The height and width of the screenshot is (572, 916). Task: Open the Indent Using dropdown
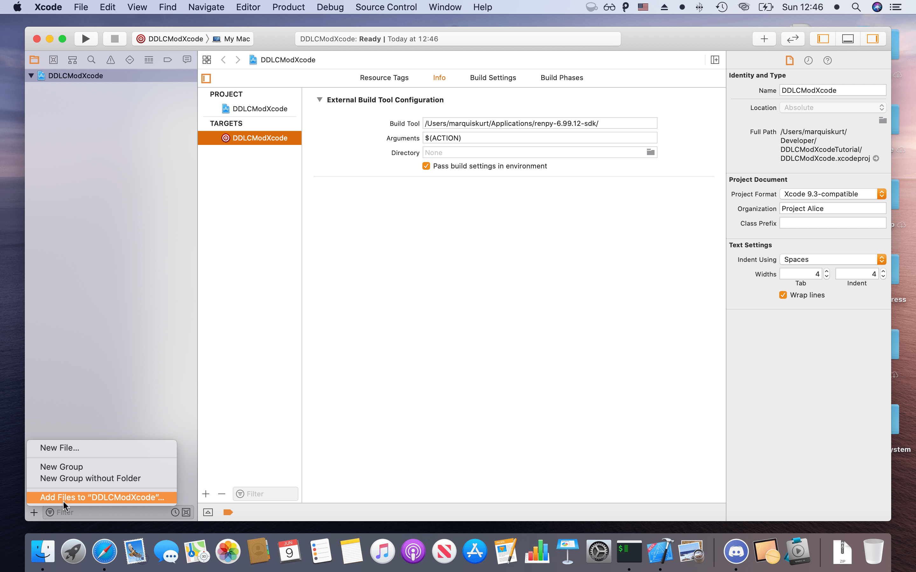tap(833, 259)
